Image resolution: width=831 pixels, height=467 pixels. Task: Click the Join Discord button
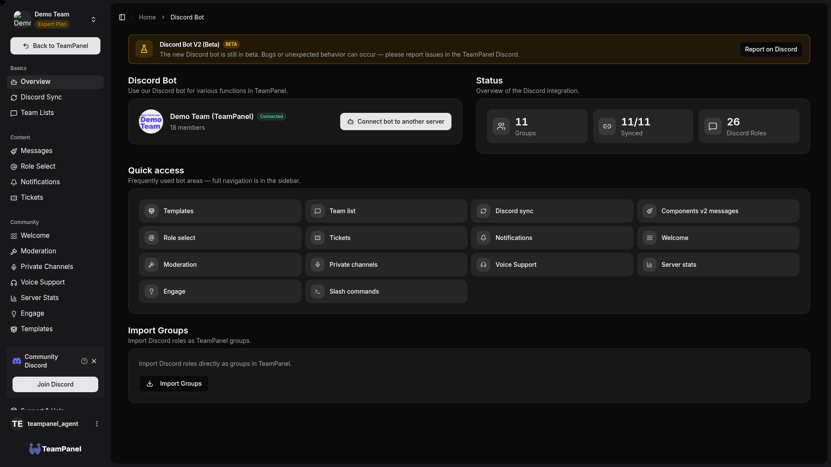pos(55,384)
